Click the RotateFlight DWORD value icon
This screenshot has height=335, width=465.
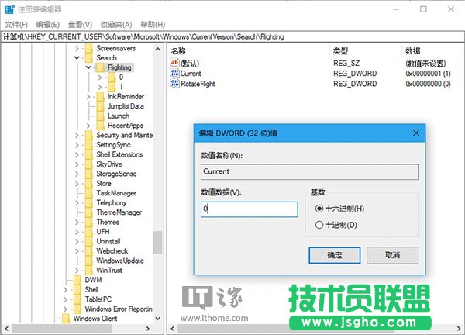click(174, 83)
